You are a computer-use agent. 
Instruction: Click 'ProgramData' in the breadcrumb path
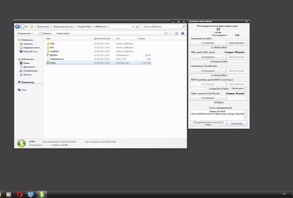(85, 26)
